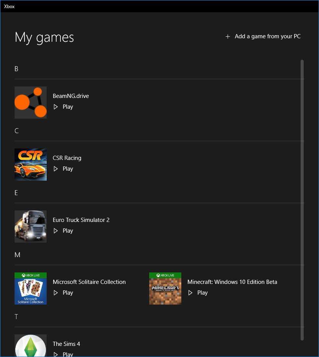The height and width of the screenshot is (357, 319).
Task: Click the C section letter header
Action: point(16,131)
